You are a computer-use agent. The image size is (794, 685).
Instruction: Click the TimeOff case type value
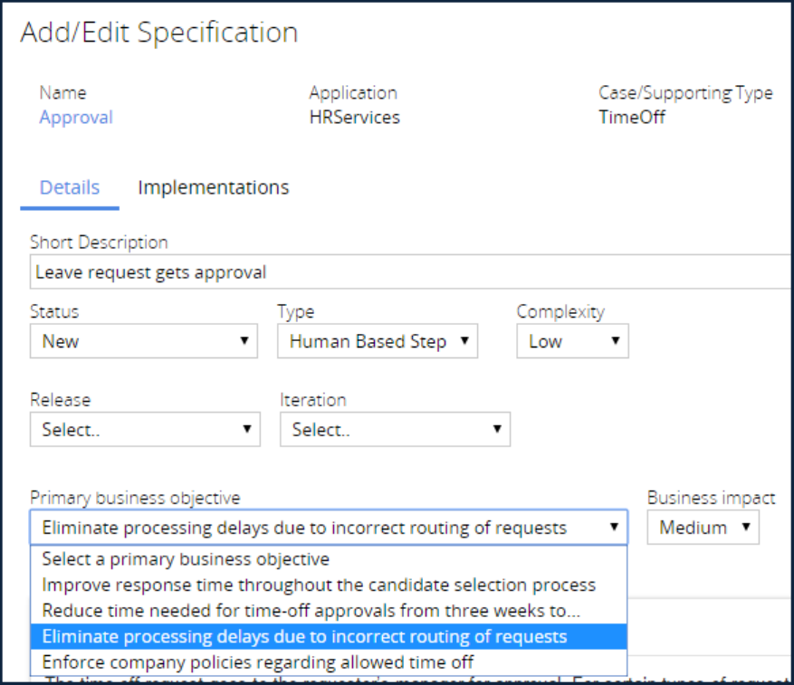[631, 118]
